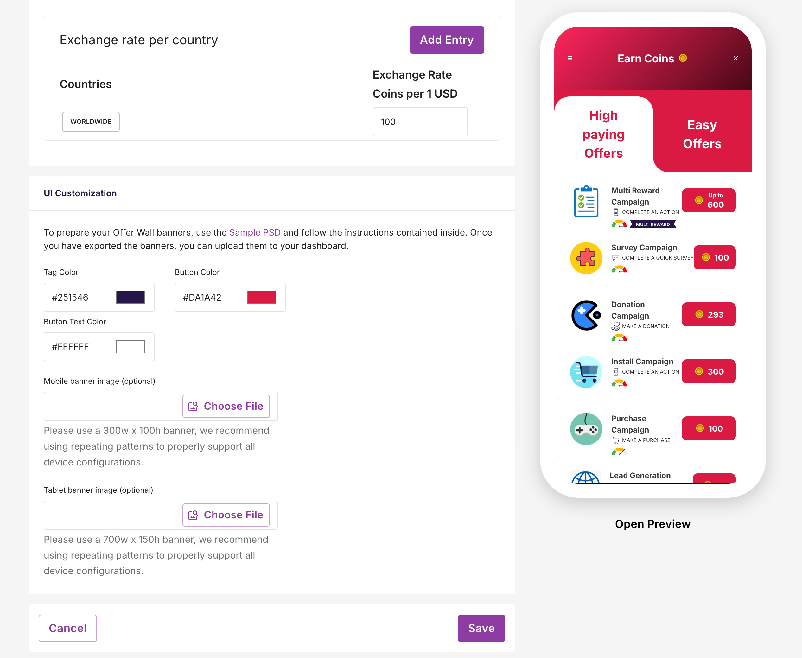Click the Save button
The height and width of the screenshot is (658, 802).
click(x=481, y=628)
